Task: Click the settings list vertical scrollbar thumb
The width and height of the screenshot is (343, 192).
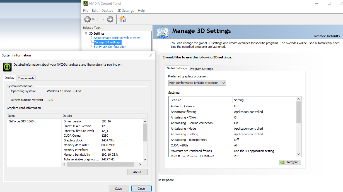Action: point(299,112)
